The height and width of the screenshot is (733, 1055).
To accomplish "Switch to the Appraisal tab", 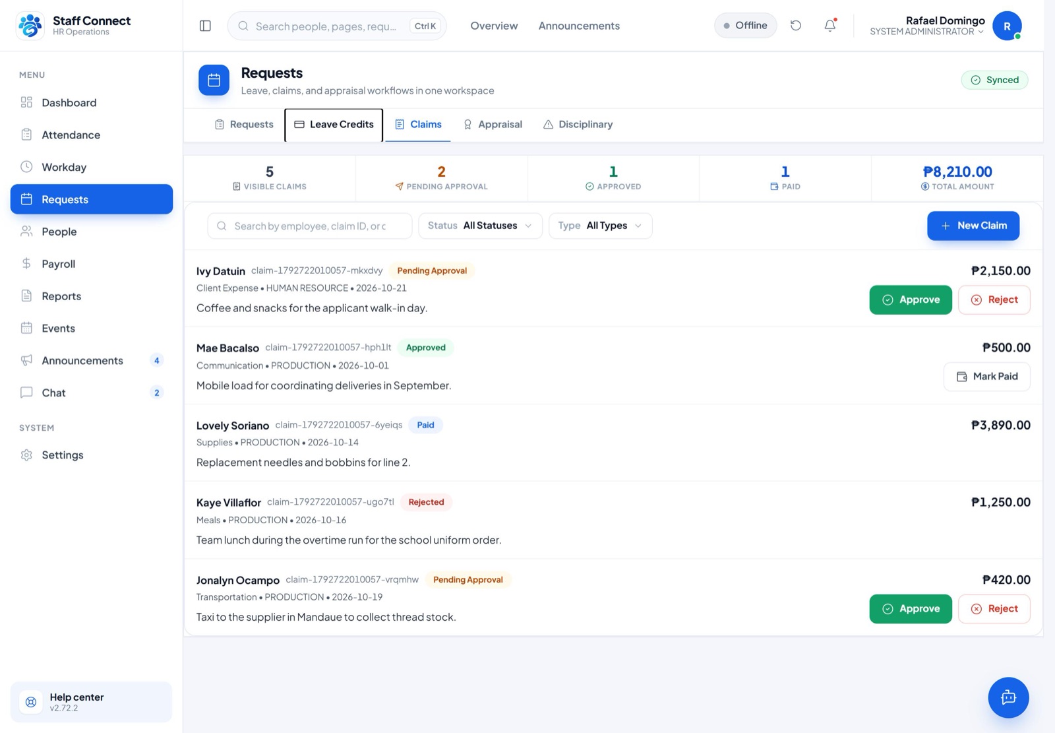I will (x=493, y=125).
